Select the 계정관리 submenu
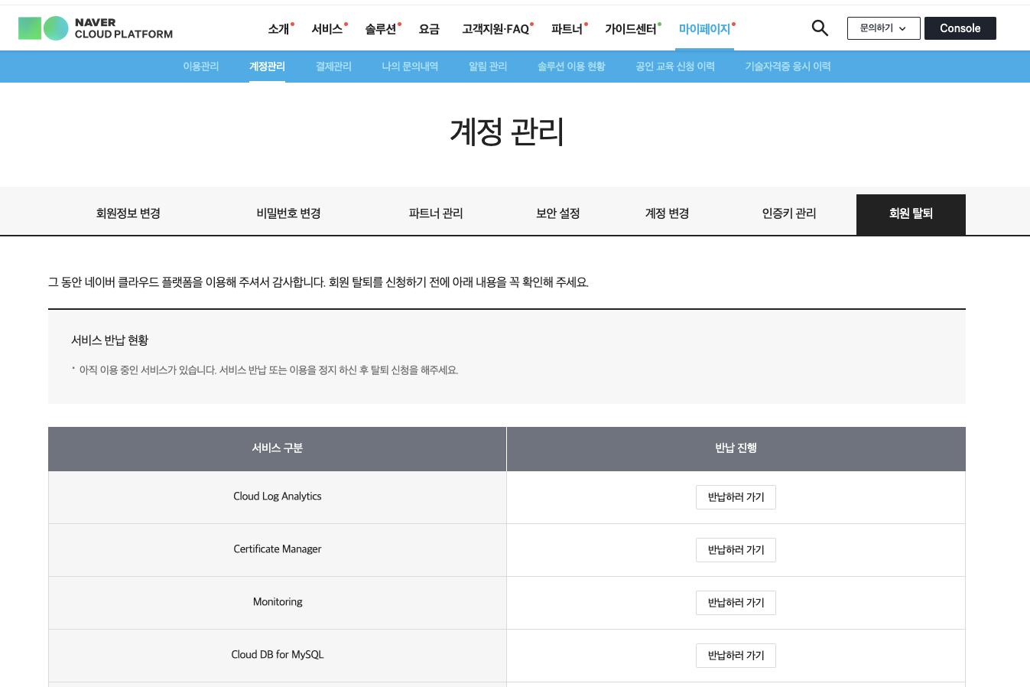 (x=267, y=67)
